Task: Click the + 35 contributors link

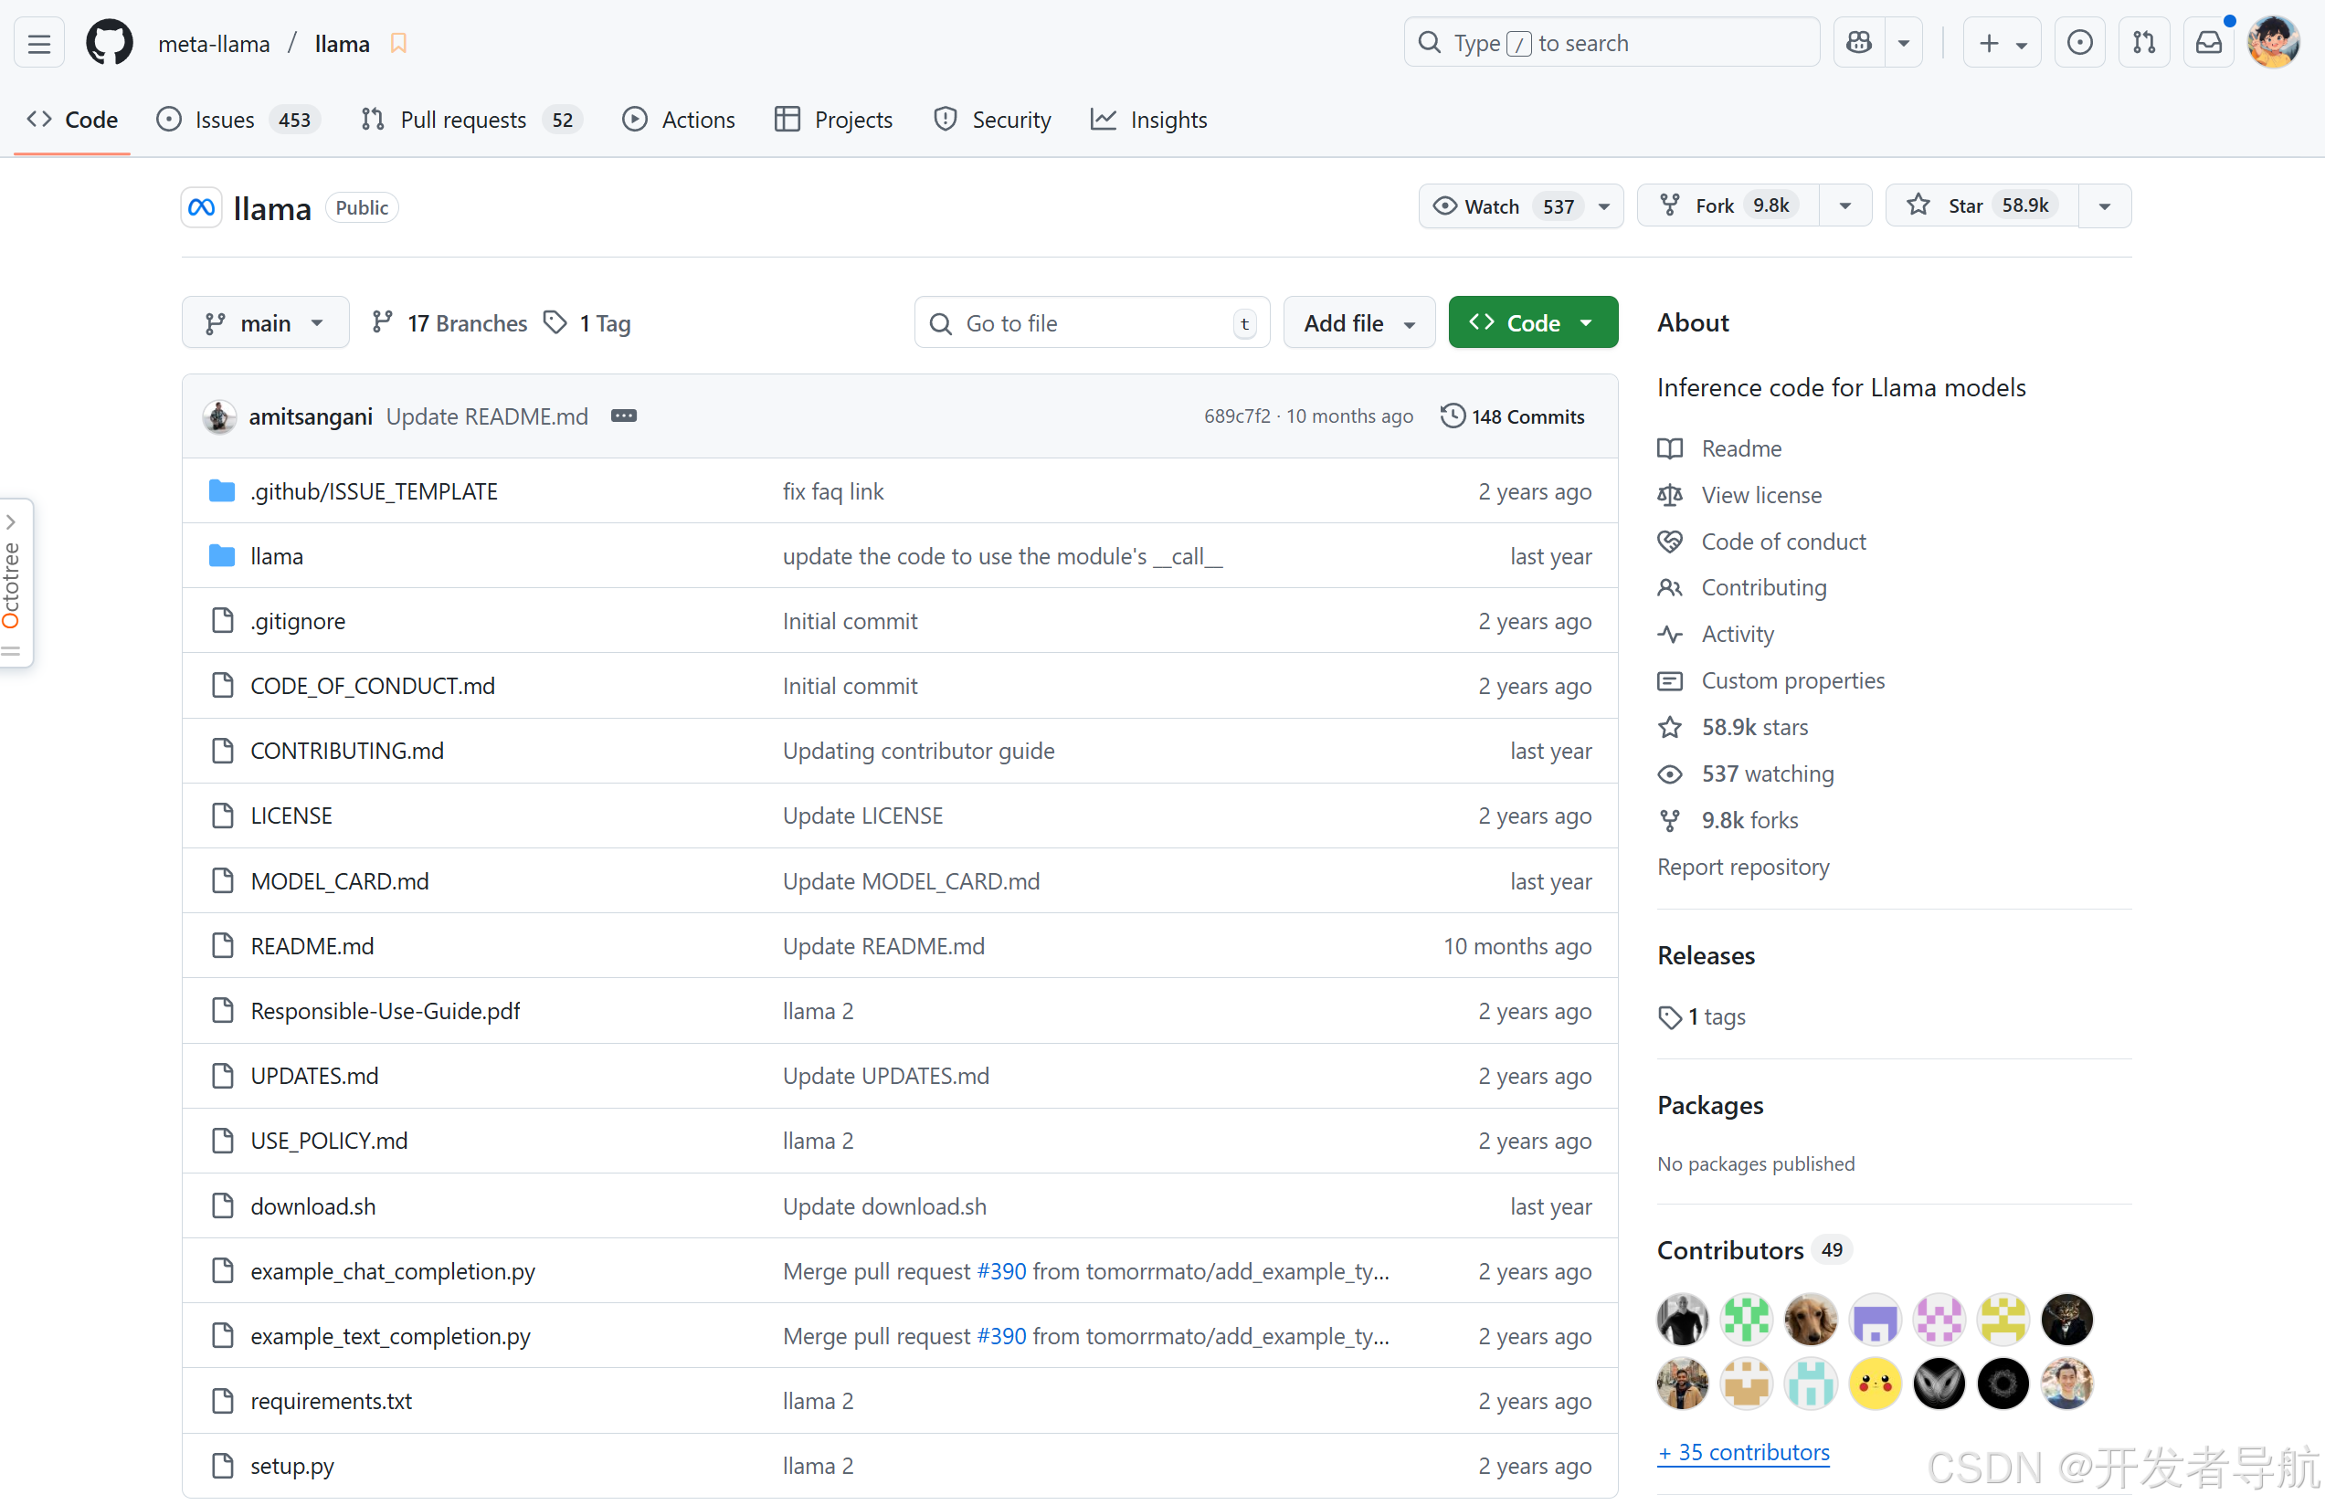Action: point(1743,1452)
